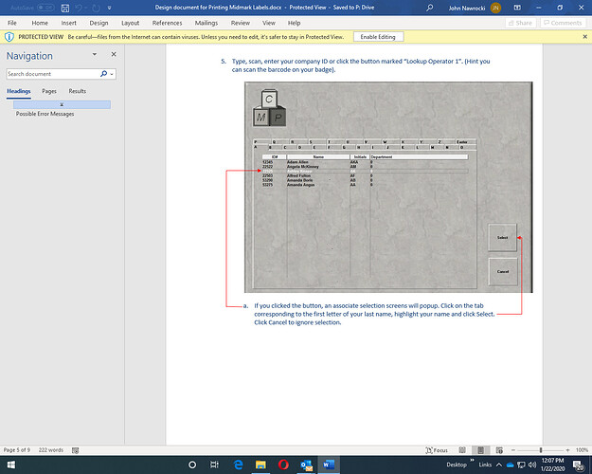This screenshot has width=592, height=474.
Task: Click the zoom out minus icon
Action: point(512,449)
